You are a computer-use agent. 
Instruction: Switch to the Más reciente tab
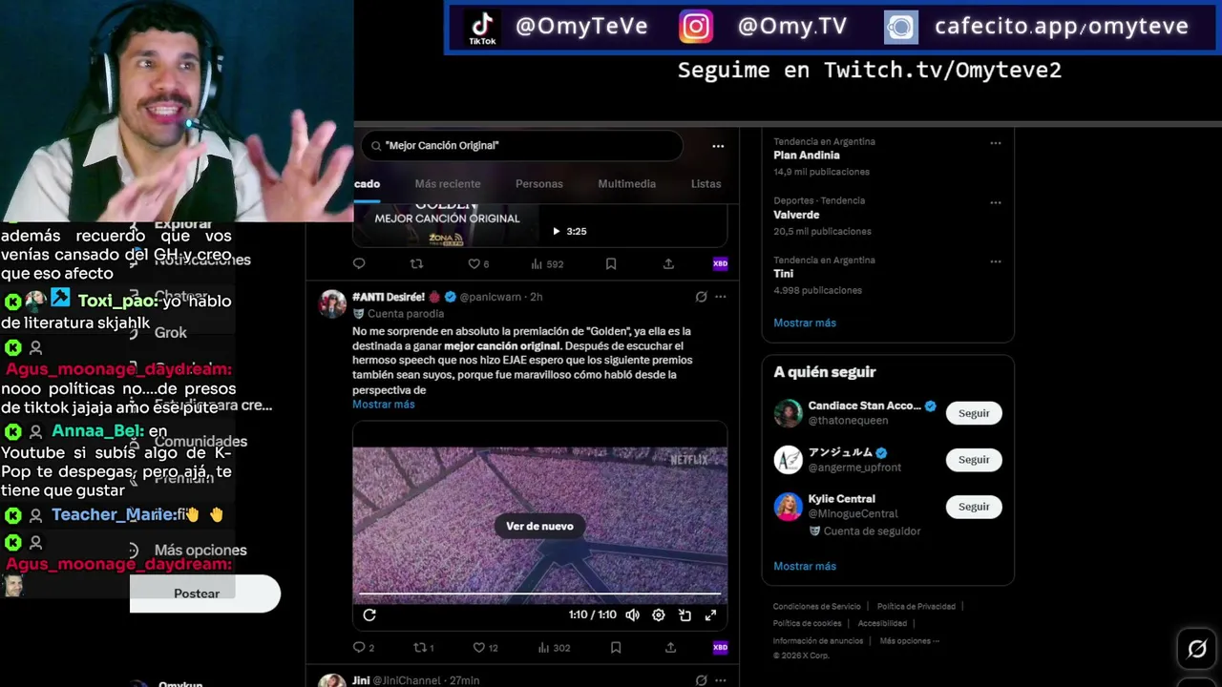[448, 183]
